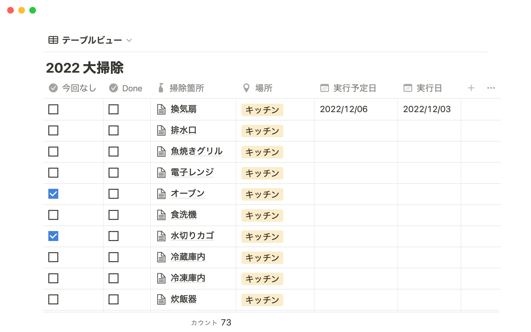The height and width of the screenshot is (332, 531).
Task: Uncheck the 今回なし checkbox for オーブン
Action: tap(53, 194)
